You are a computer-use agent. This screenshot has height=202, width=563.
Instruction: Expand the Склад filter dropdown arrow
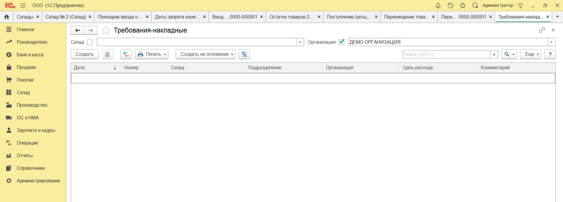click(300, 42)
